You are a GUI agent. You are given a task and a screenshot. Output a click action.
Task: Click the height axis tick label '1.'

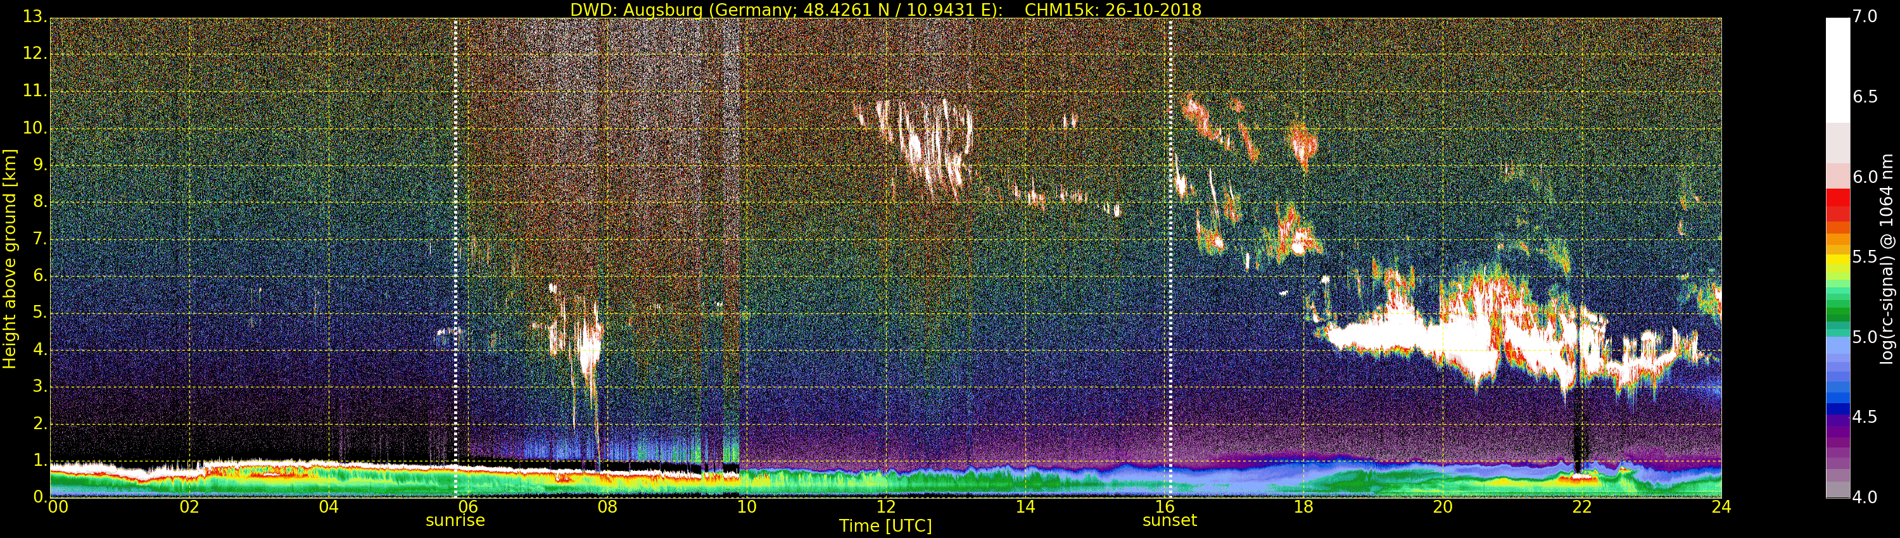coord(40,460)
